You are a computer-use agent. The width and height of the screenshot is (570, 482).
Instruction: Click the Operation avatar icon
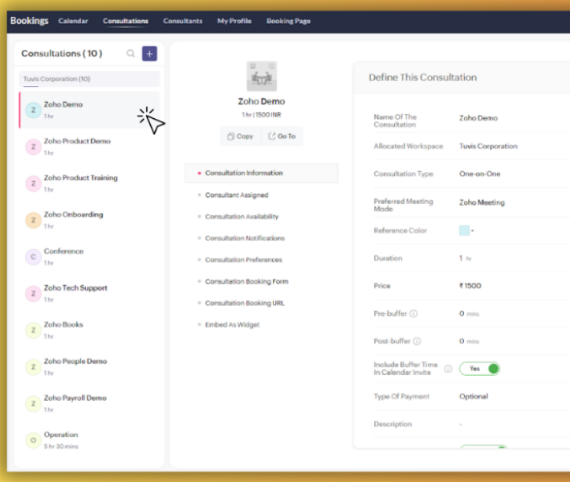coord(33,440)
